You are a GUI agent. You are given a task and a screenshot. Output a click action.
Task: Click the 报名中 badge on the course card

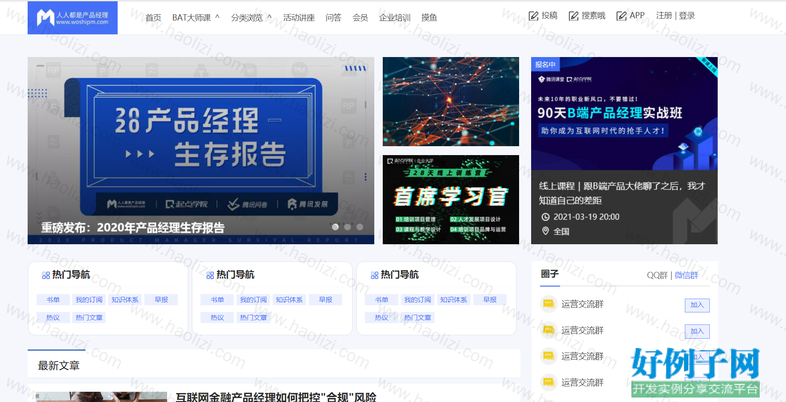pyautogui.click(x=545, y=65)
